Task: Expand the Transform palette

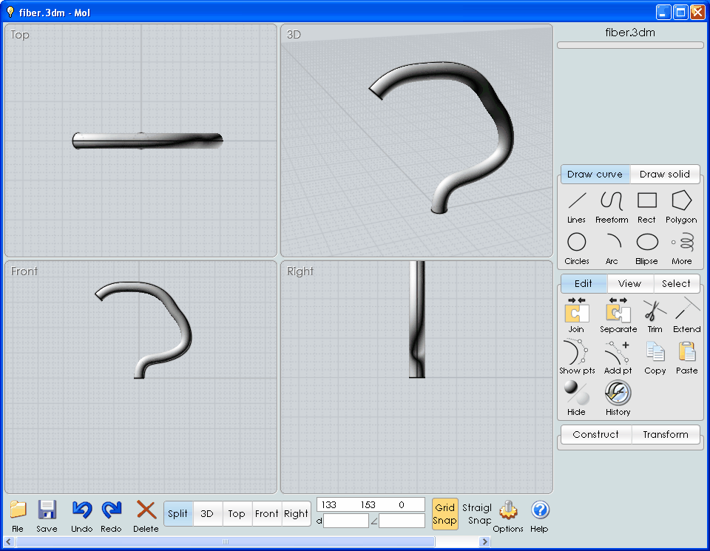Action: coord(665,435)
